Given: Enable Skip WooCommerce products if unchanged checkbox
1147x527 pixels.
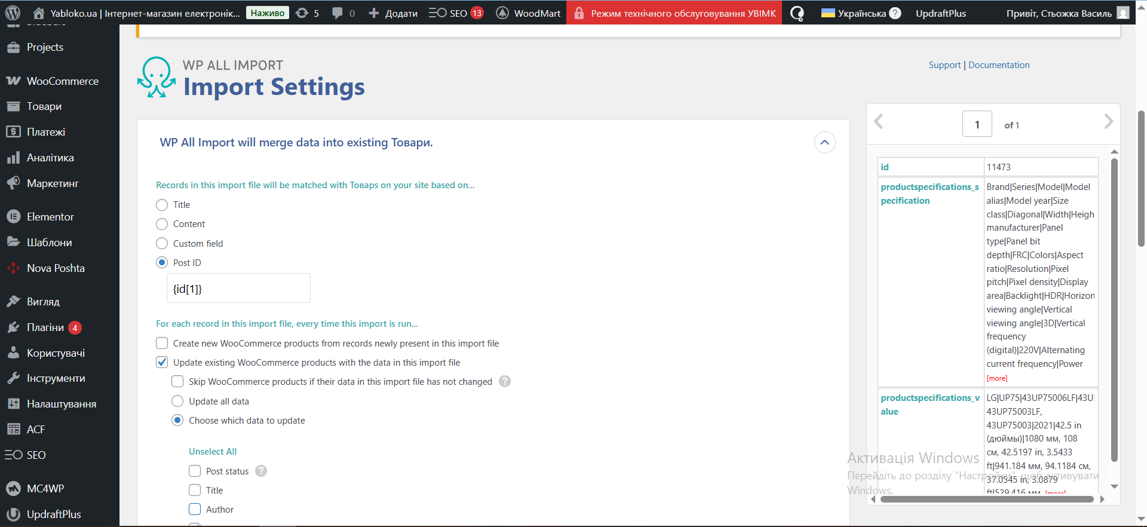Looking at the screenshot, I should pos(177,382).
